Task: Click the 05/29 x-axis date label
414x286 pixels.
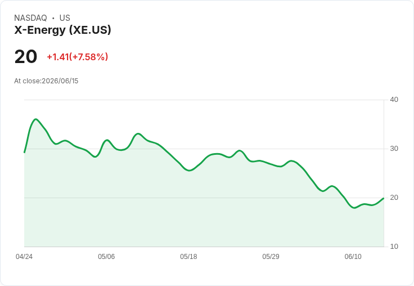Action: click(271, 257)
